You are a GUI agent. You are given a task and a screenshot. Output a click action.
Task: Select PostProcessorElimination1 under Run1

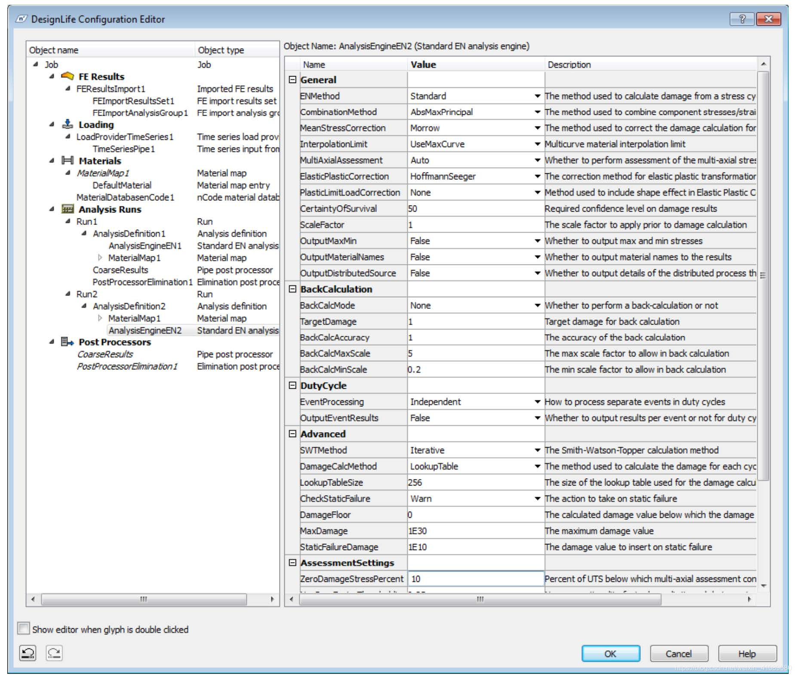tap(142, 282)
